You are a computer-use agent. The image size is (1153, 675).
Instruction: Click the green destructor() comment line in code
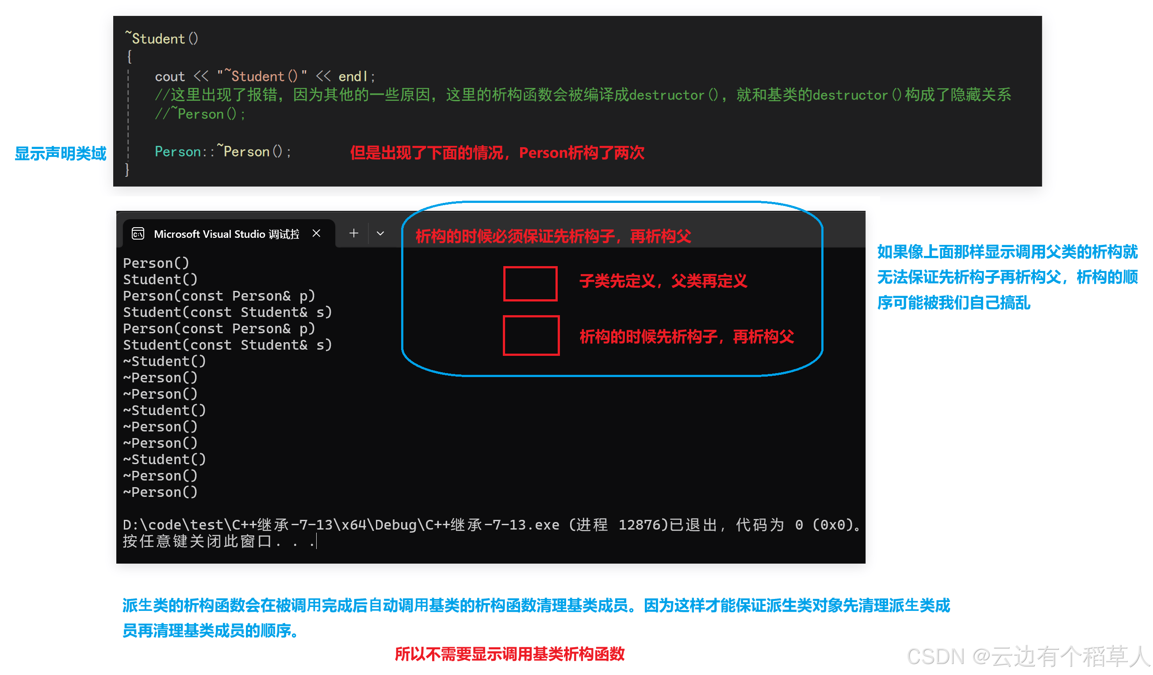583,95
